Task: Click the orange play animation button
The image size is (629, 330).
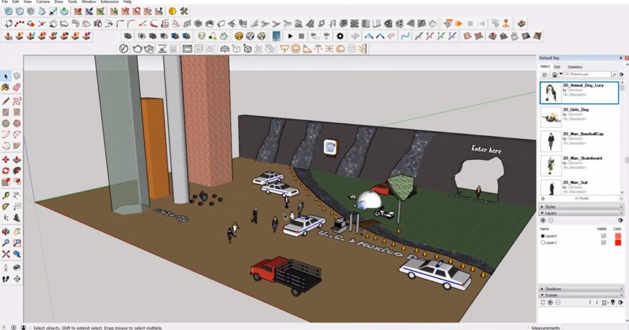Action: [459, 23]
